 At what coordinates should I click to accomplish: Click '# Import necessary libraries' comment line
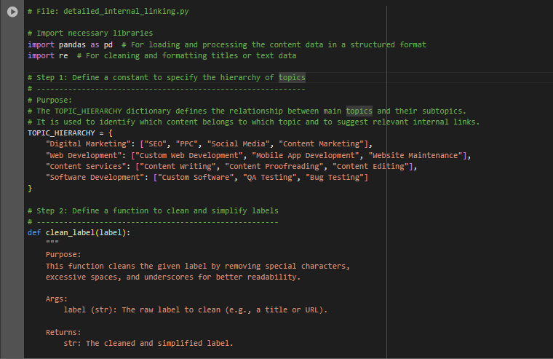pyautogui.click(x=90, y=33)
